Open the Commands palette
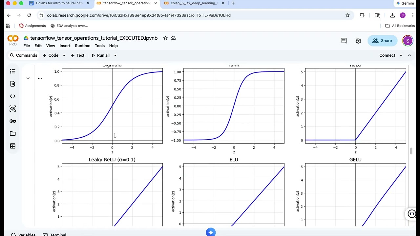Image resolution: width=420 pixels, height=236 pixels. 23,55
